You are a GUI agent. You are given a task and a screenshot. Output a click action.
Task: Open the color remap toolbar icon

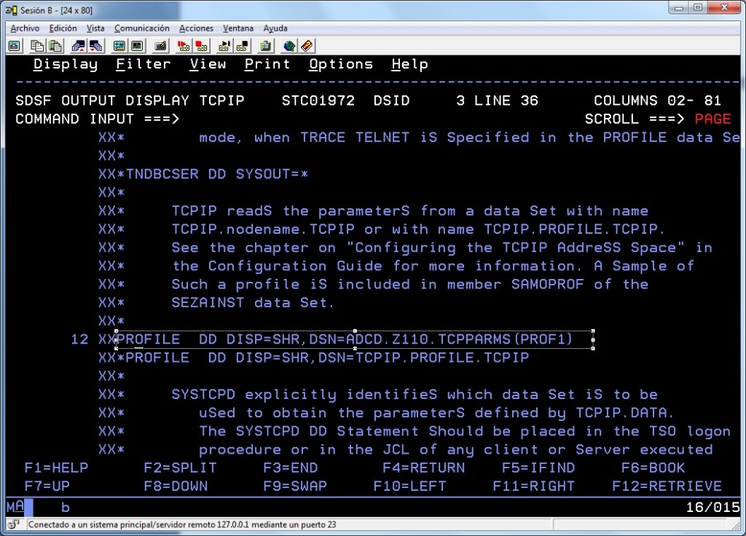(137, 46)
